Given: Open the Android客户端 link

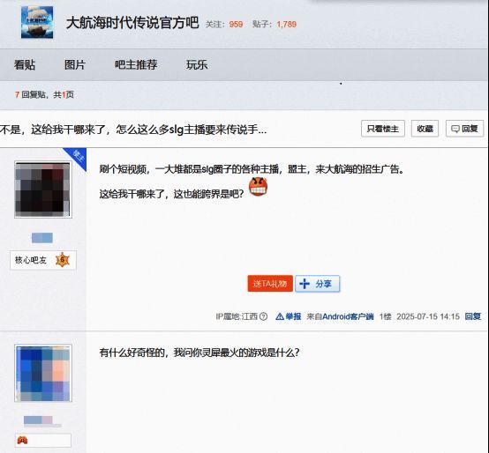Looking at the screenshot, I should coord(348,316).
